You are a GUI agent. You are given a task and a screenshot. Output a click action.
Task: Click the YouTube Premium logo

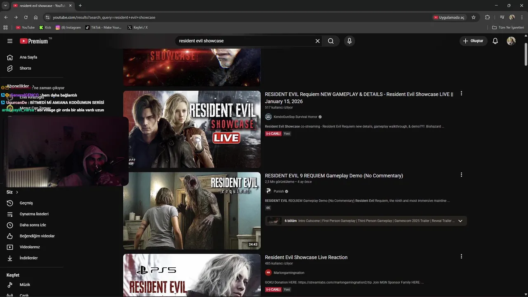pyautogui.click(x=34, y=41)
